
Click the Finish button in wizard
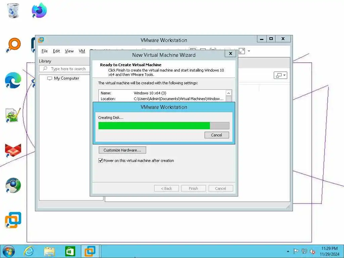193,188
